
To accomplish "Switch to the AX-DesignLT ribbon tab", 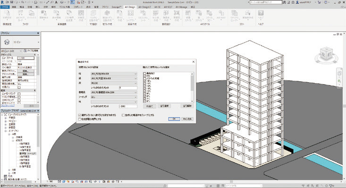I will (144, 7).
